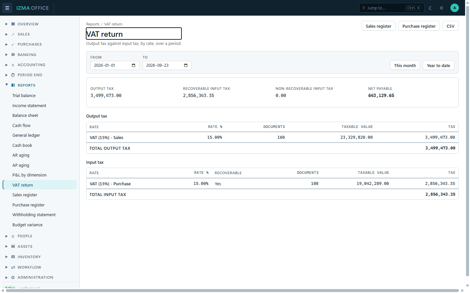This screenshot has width=470, height=293.
Task: Click the horizontal scrollbar at bottom
Action: tap(232, 290)
